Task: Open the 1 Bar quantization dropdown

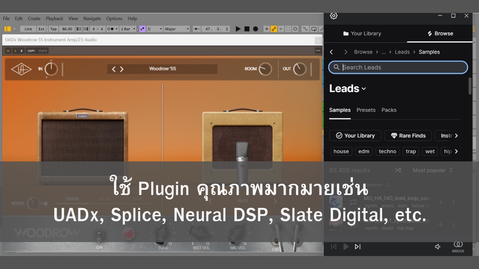Action: coord(128,29)
